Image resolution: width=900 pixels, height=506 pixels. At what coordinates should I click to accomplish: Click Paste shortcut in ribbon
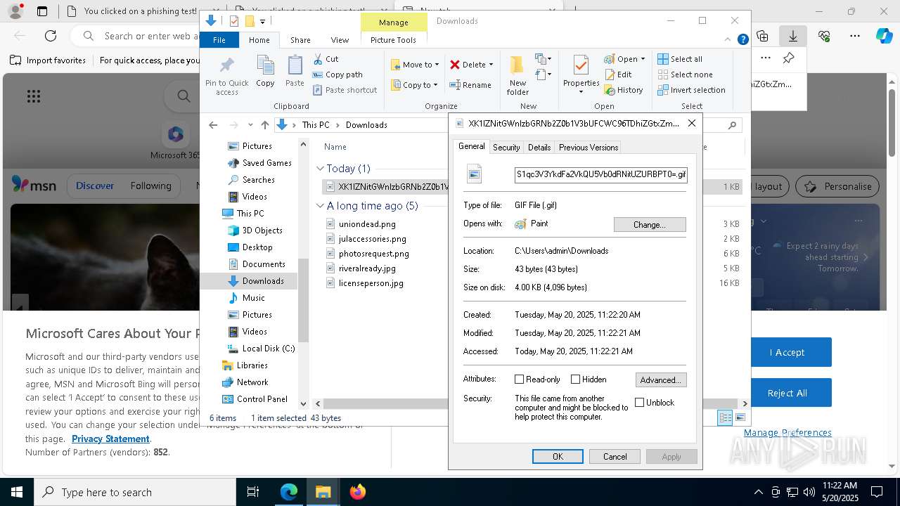pyautogui.click(x=345, y=90)
